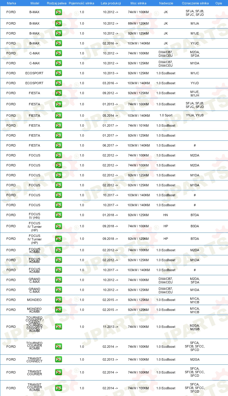
Task: Click the Lata produkcji column header
Action: pyautogui.click(x=111, y=3)
